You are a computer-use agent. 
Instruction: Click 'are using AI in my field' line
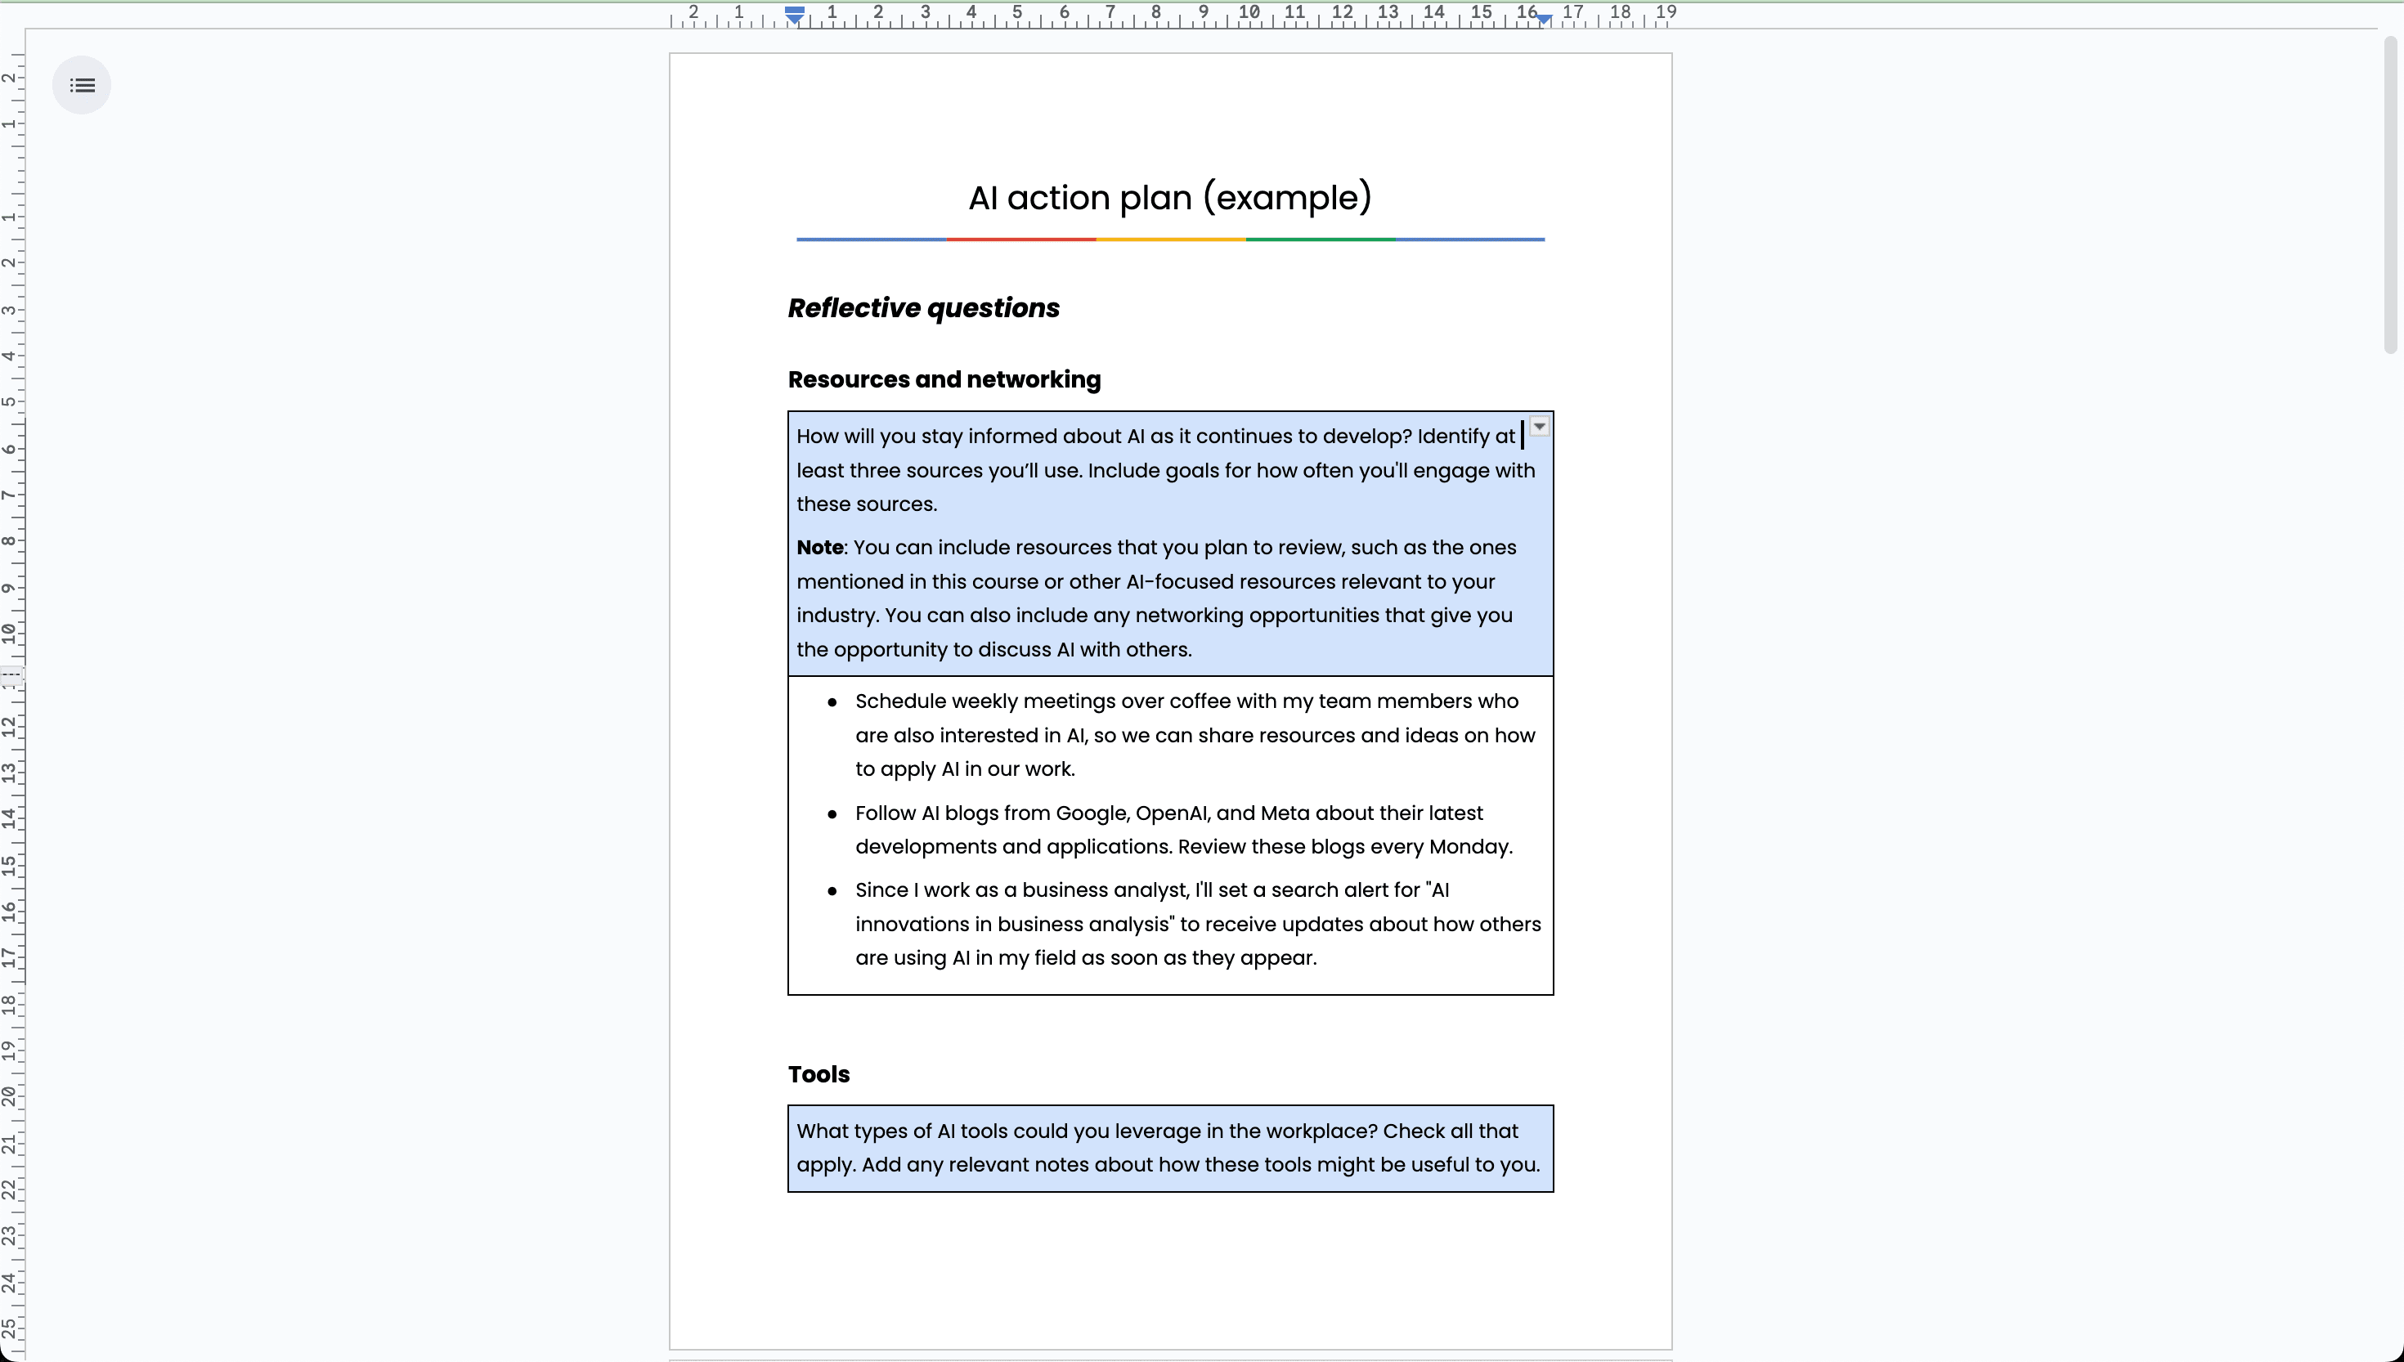pos(1085,958)
